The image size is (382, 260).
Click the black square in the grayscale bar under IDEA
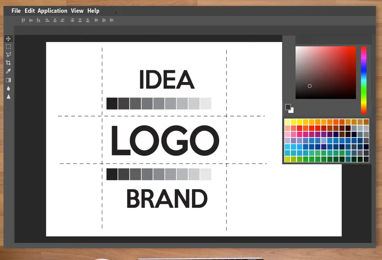[112, 104]
